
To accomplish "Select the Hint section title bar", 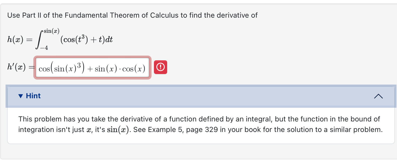I will (x=198, y=96).
